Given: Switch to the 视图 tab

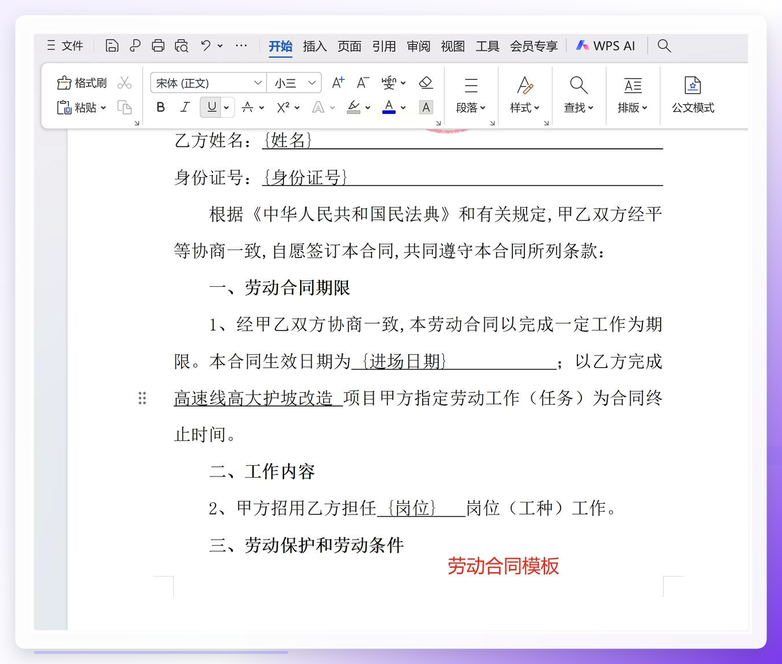Looking at the screenshot, I should (x=453, y=47).
